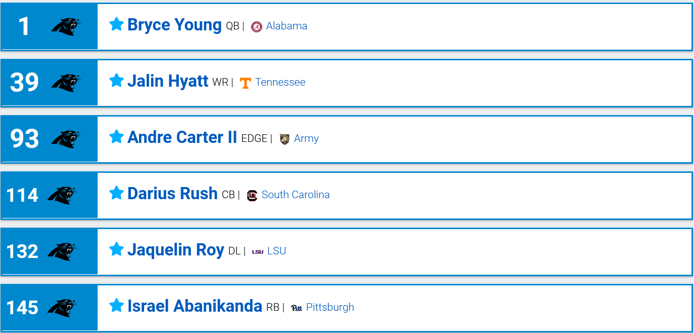694x333 pixels.
Task: Open Bryce Young player profile
Action: [x=175, y=25]
